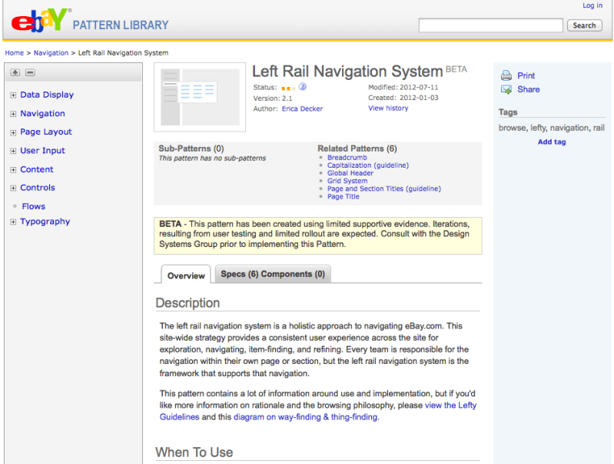Expand the Content tree node
This screenshot has width=614, height=464.
(x=13, y=170)
